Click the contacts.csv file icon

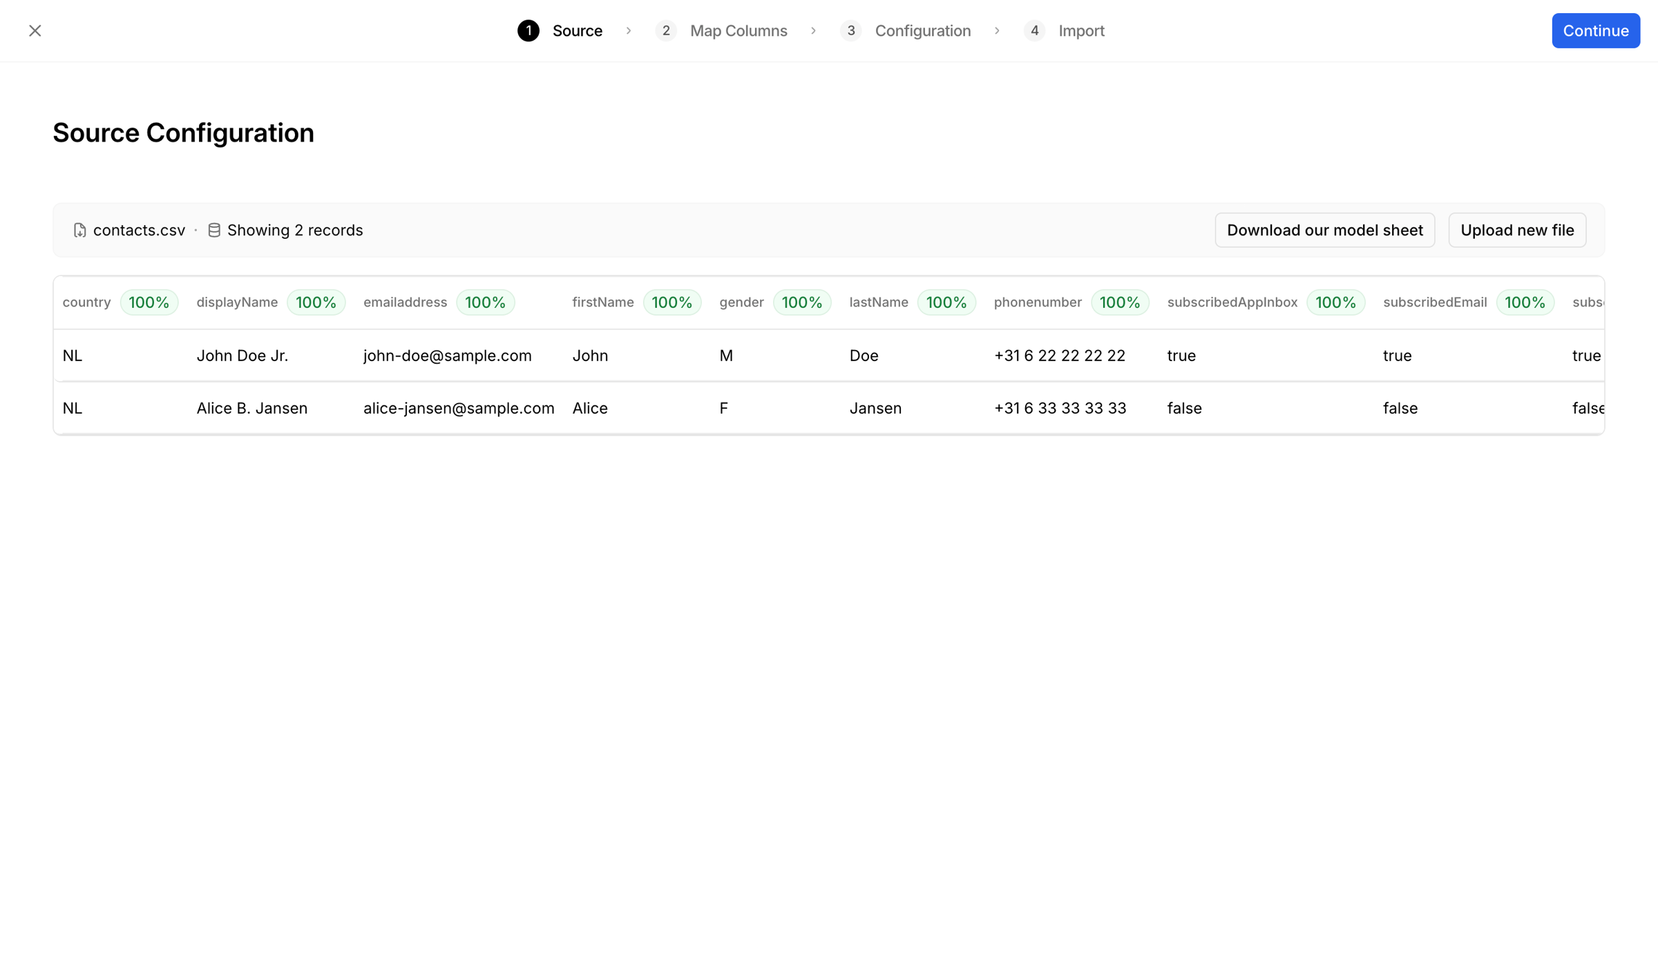click(80, 231)
